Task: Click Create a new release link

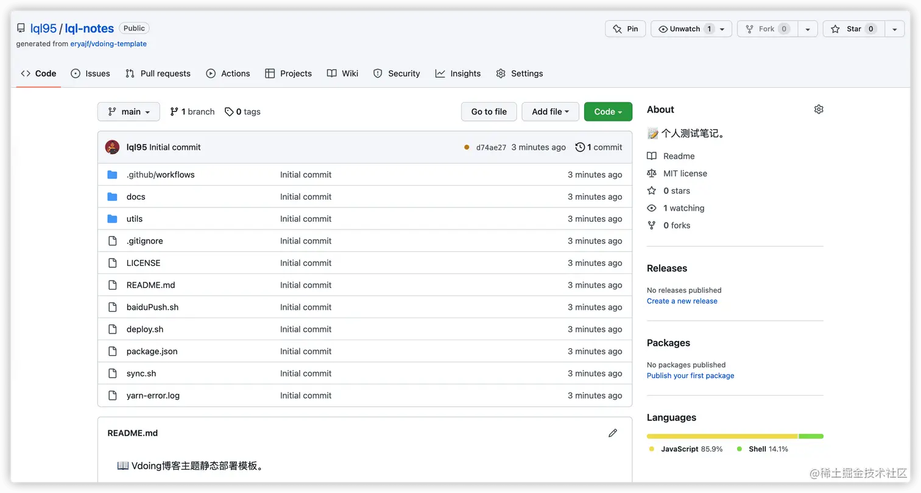Action: point(682,301)
